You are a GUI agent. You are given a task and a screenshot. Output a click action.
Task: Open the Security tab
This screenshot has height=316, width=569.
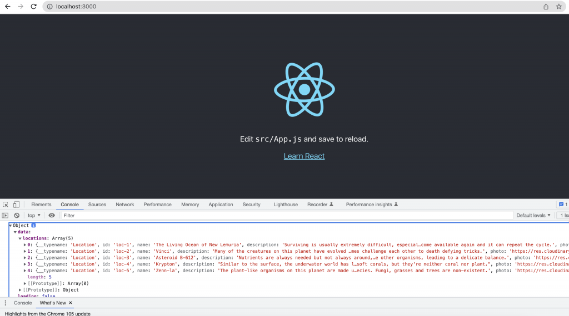tap(252, 205)
